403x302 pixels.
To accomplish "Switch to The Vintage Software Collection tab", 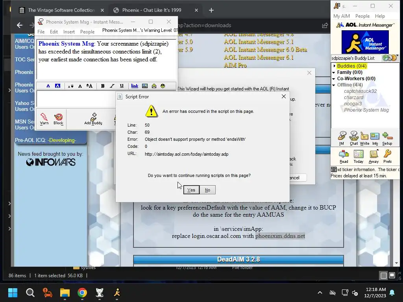I will (x=61, y=10).
